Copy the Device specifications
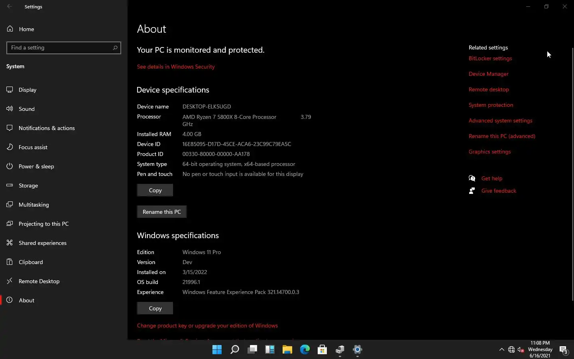This screenshot has height=359, width=574. 155,190
